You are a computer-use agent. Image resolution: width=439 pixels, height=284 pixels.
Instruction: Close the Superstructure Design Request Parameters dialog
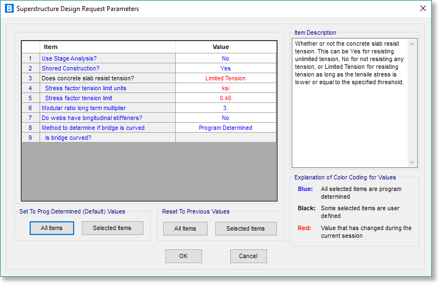423,9
